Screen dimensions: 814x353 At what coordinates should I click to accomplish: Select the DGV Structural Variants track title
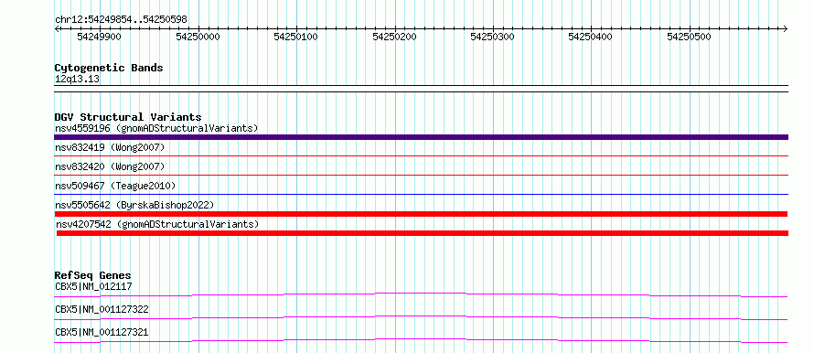[x=128, y=117]
